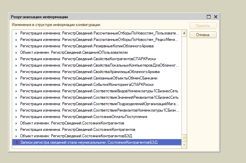Screen dimensions: 246x163
Task: Maximize the Реорганизация информации dialog
Action: [208, 17]
